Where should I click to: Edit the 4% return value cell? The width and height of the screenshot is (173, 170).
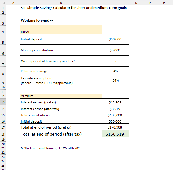pos(115,71)
